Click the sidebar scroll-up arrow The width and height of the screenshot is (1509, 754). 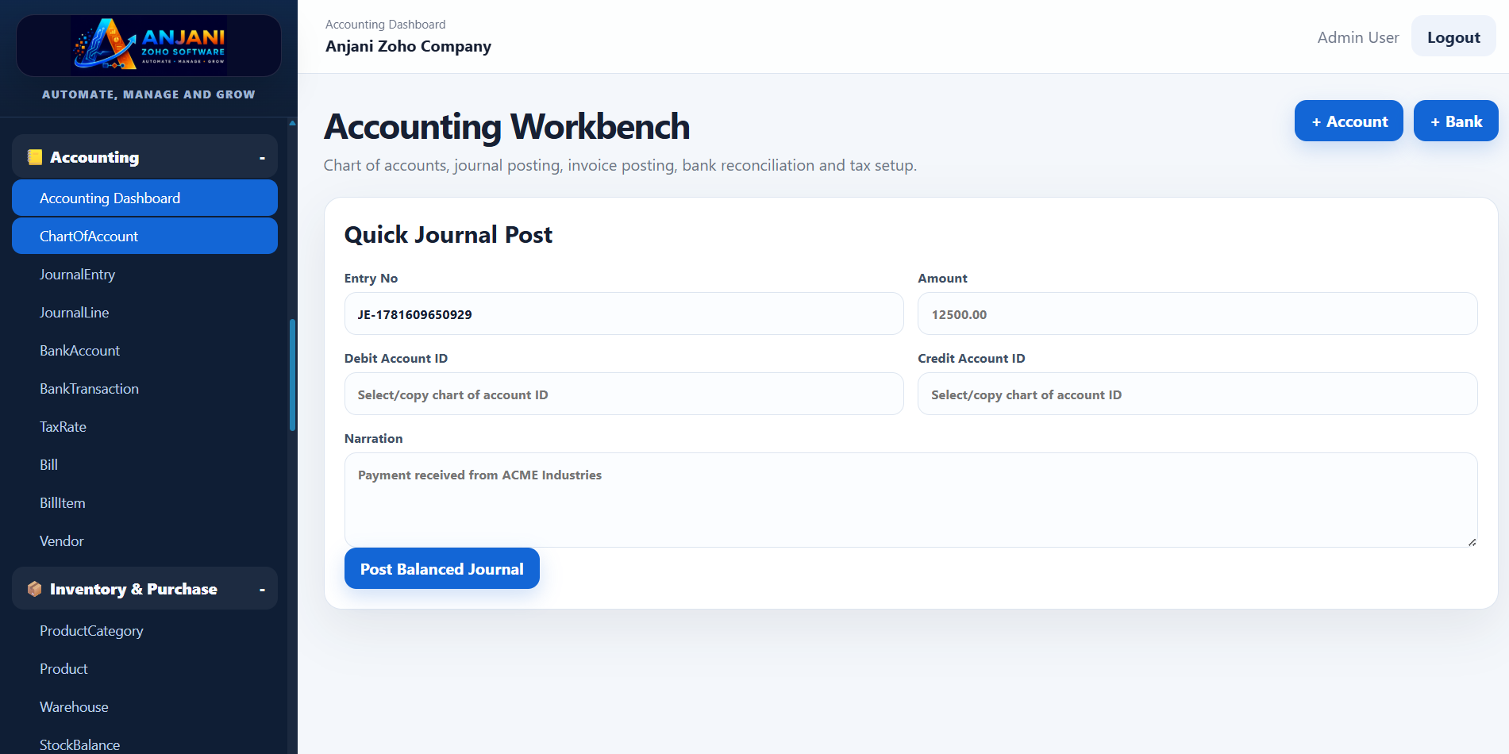[292, 123]
